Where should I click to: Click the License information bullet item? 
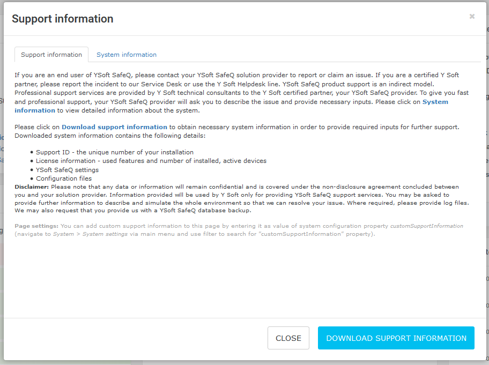(x=151, y=161)
